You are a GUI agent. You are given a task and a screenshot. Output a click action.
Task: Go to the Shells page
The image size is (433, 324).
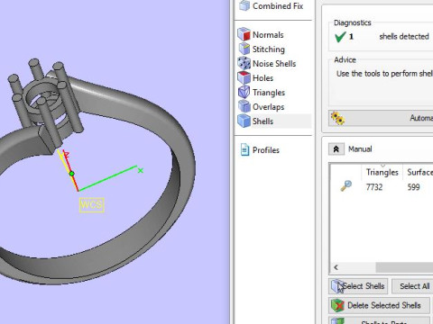263,121
